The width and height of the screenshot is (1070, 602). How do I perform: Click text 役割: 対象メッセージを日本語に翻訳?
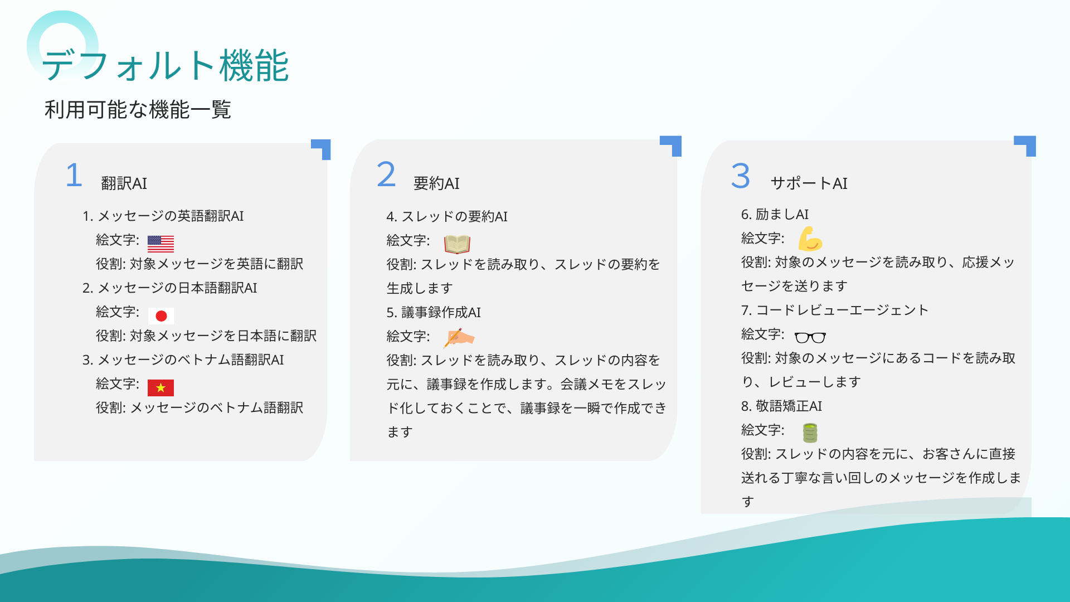[206, 336]
